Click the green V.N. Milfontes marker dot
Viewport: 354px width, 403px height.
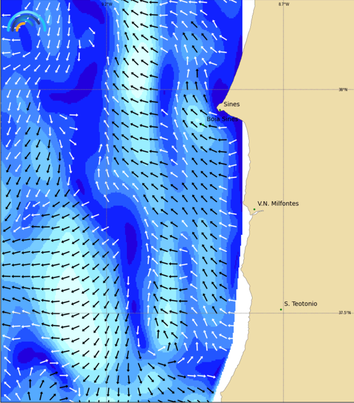(x=254, y=209)
